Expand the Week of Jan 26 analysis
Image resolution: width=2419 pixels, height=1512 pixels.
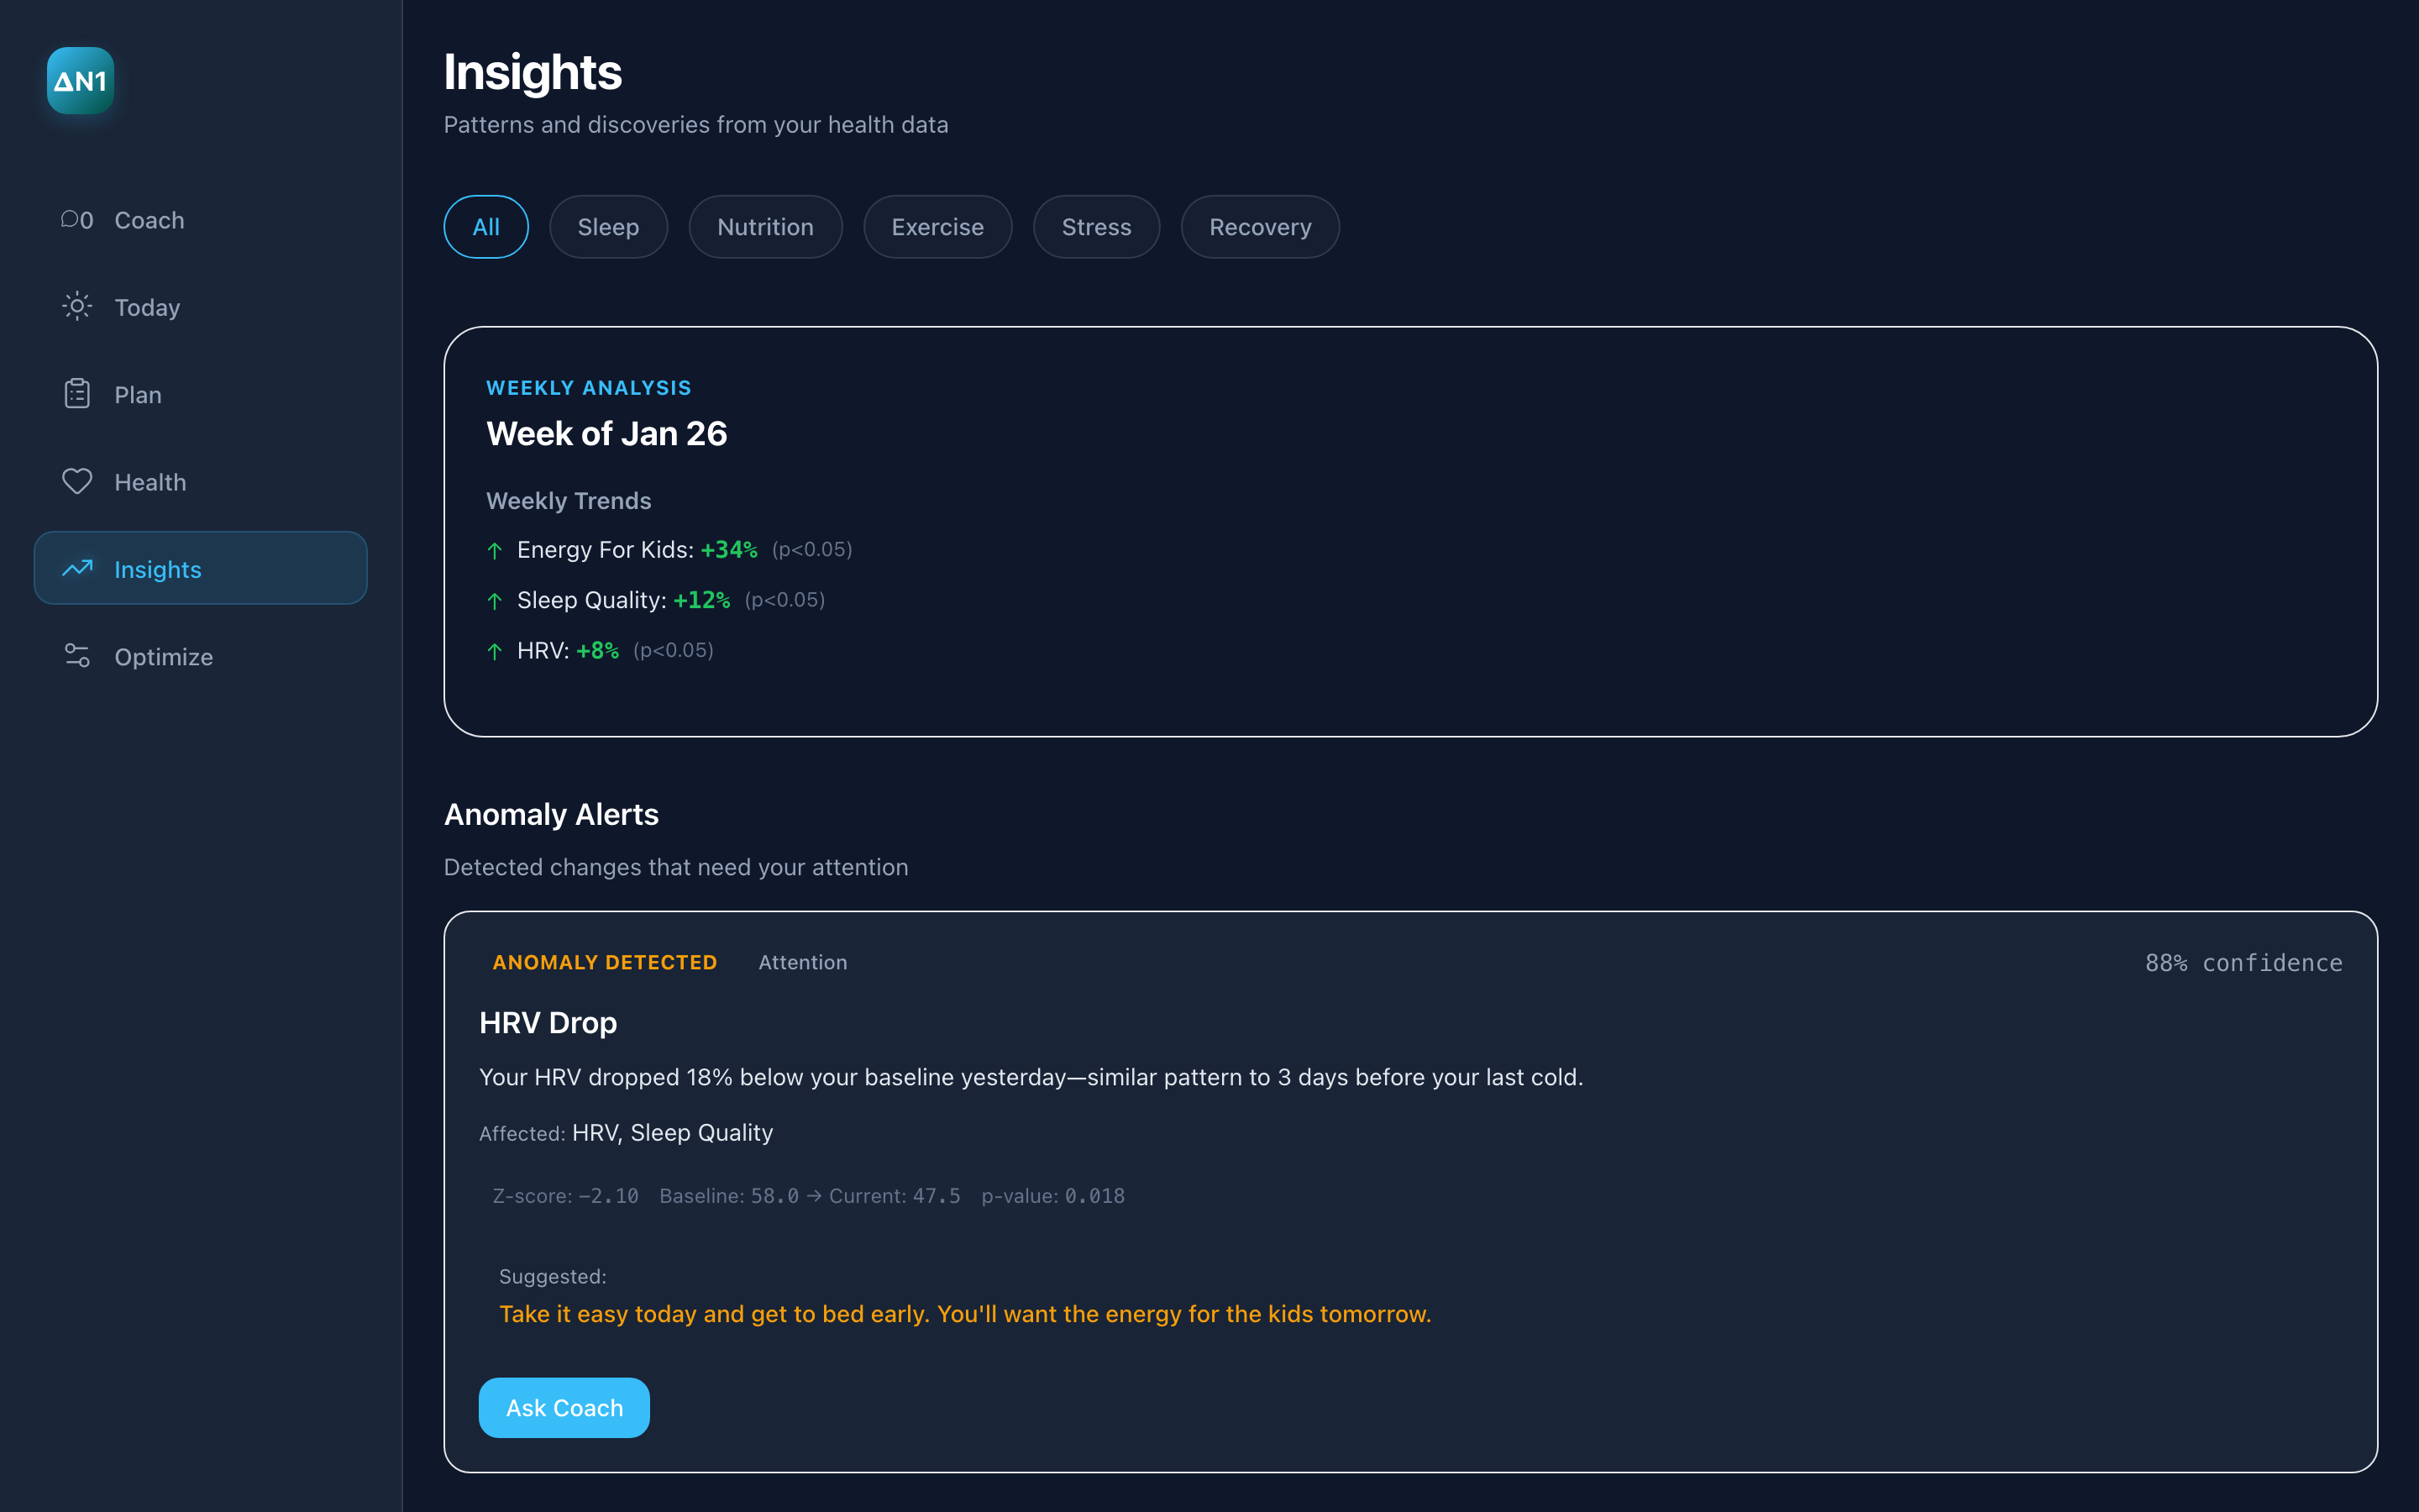coord(606,433)
